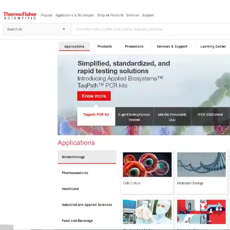
Task: Open Applications & Techniques menu
Action: coord(75,15)
